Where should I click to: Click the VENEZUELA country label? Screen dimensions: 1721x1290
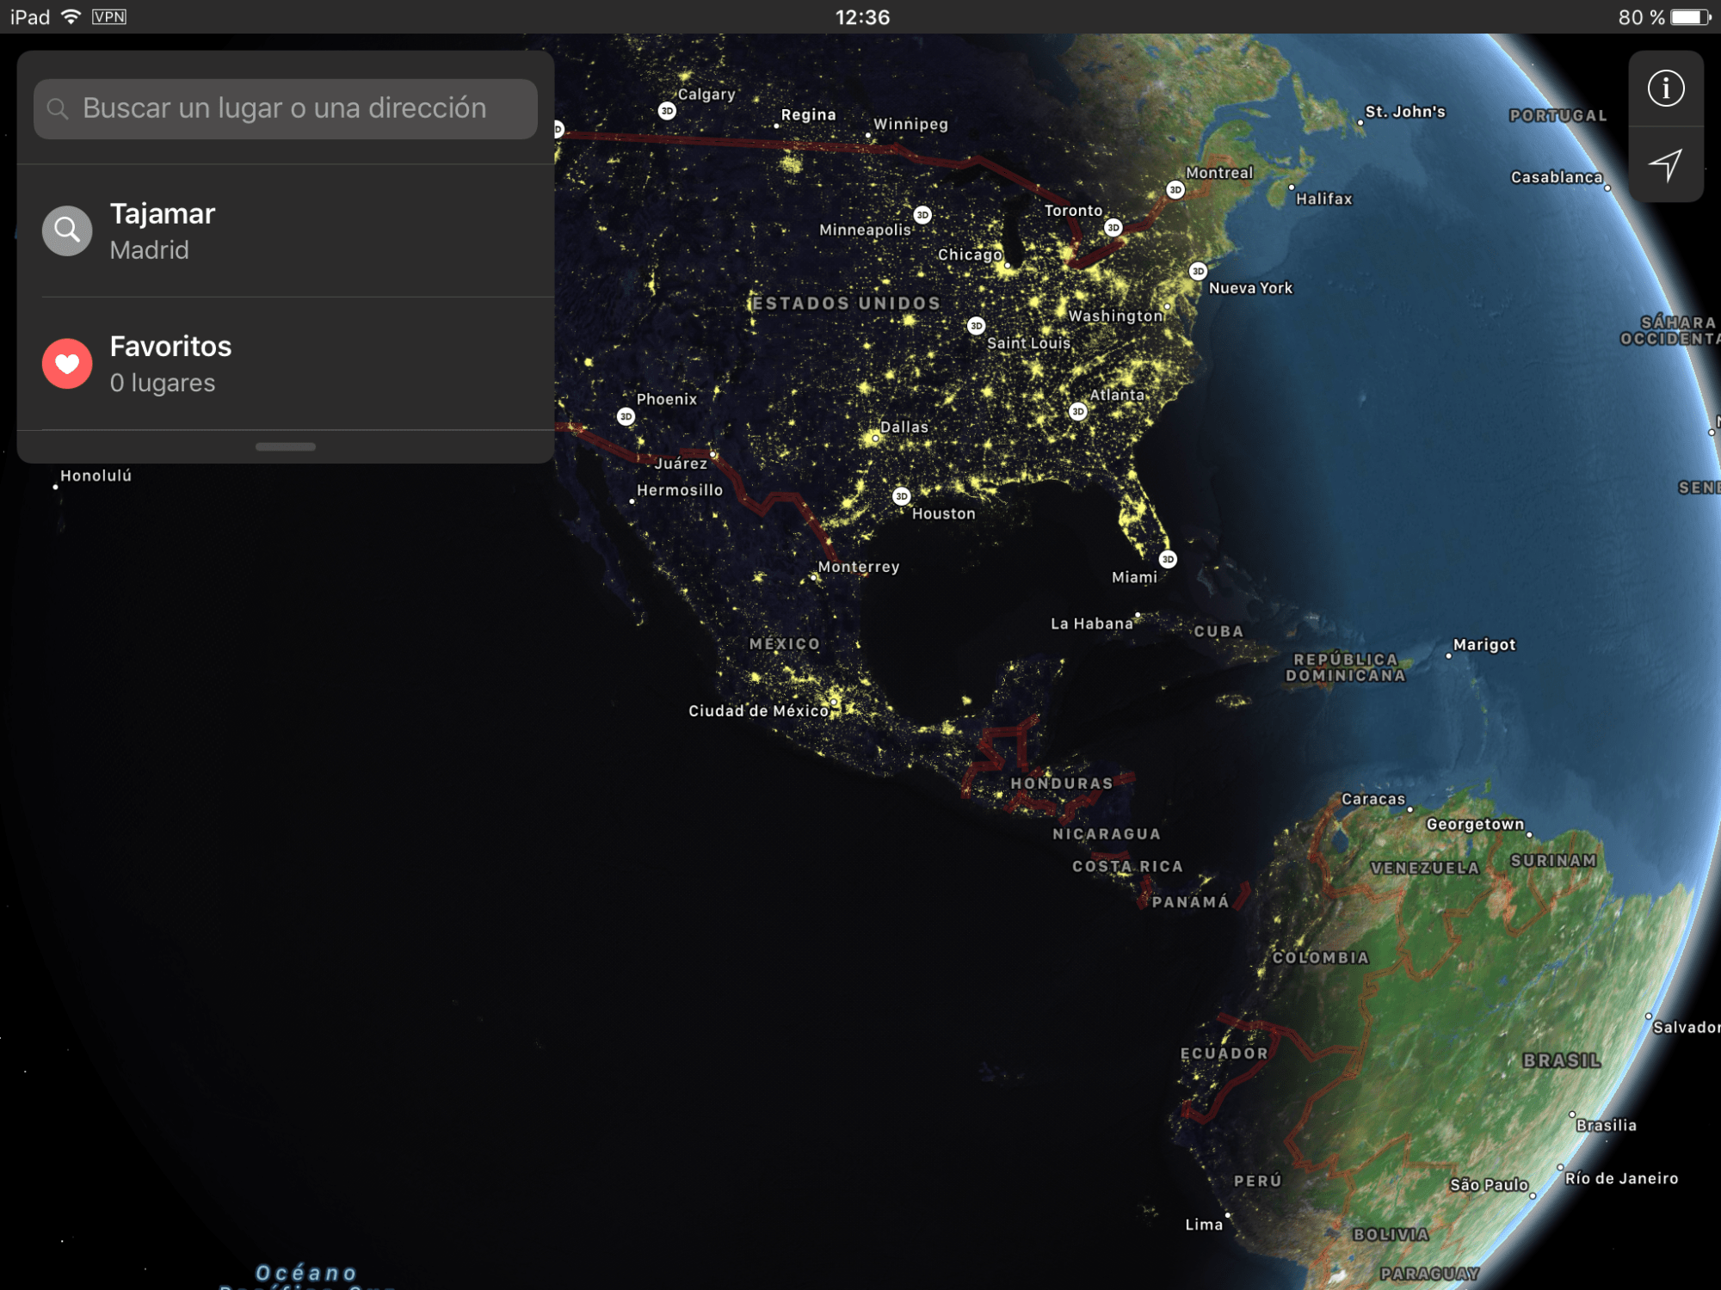1425,869
